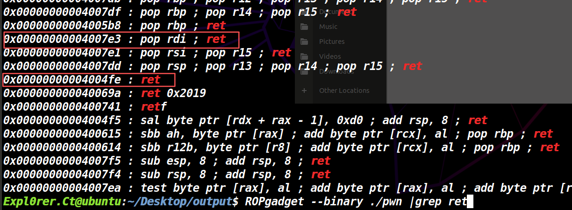This screenshot has height=210, width=572.
Task: Click the plus icon beside Other Locations
Action: [x=304, y=91]
